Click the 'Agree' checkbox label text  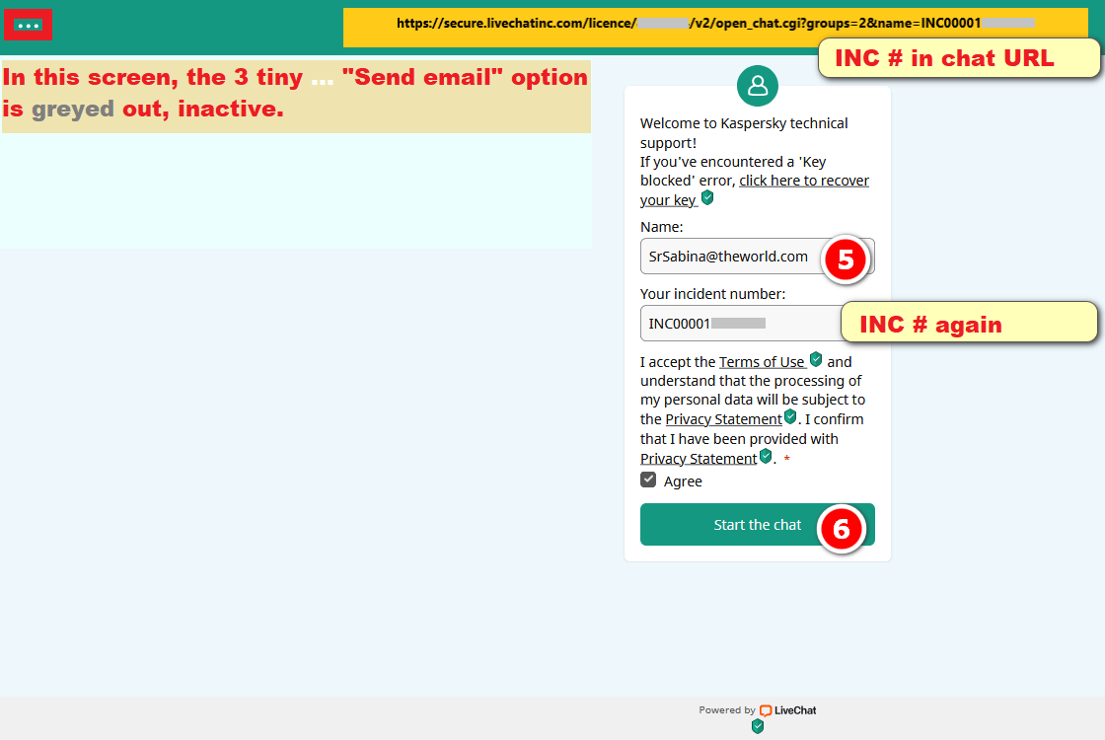point(683,481)
